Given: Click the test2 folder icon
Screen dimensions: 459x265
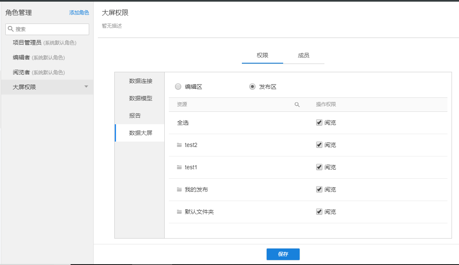Looking at the screenshot, I should pyautogui.click(x=179, y=145).
